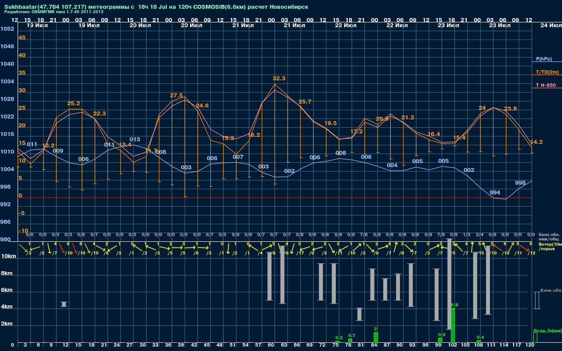Viewport: 562px width, 351px height.
Task: Select the T/TD(2m) legend label
Action: pos(547,72)
